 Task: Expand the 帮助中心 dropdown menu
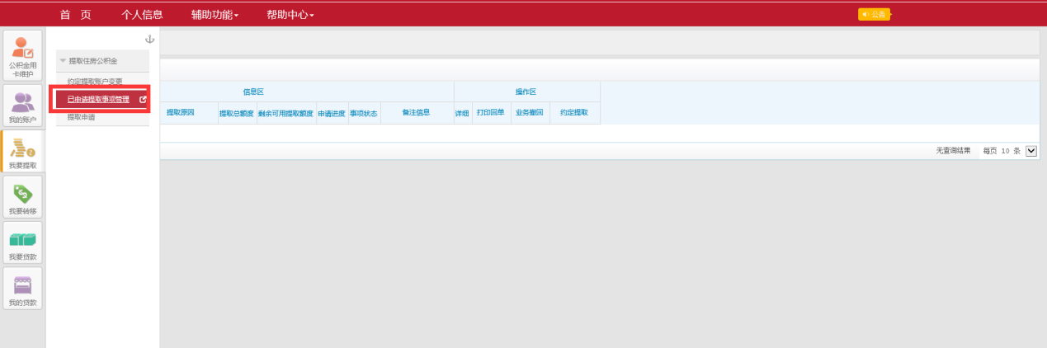point(290,15)
